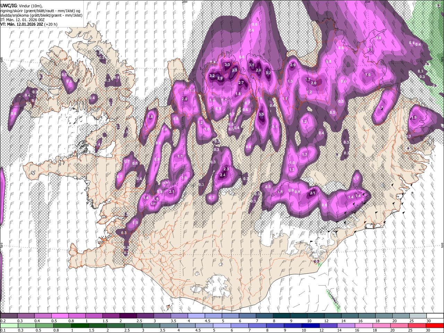Click the 3.3 snowfall value on the map
The height and width of the screenshot is (333, 444).
coord(227,65)
